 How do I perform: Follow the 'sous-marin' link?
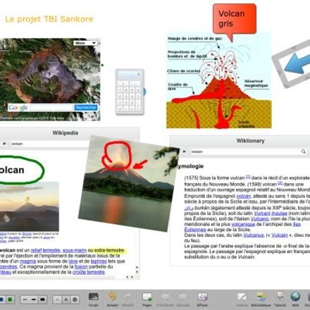point(75,250)
